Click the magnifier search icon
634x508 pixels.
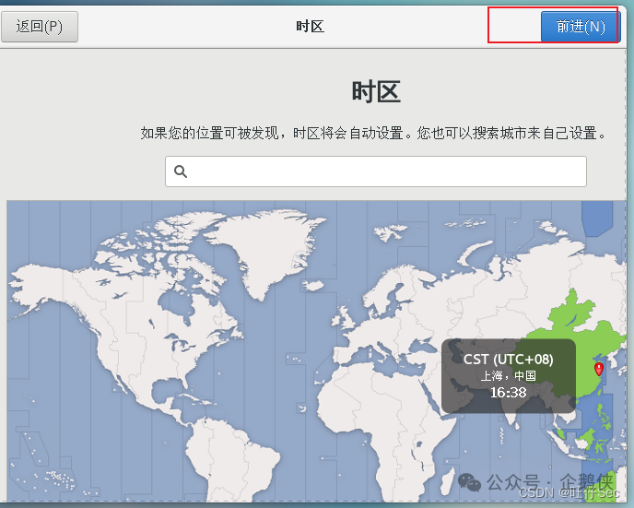(x=181, y=171)
